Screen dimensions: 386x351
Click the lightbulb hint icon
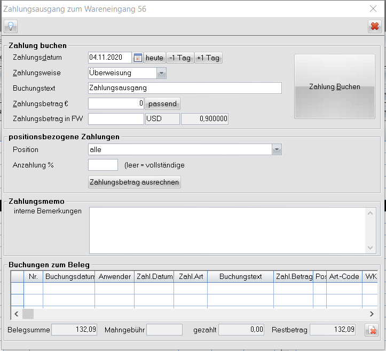(10, 27)
